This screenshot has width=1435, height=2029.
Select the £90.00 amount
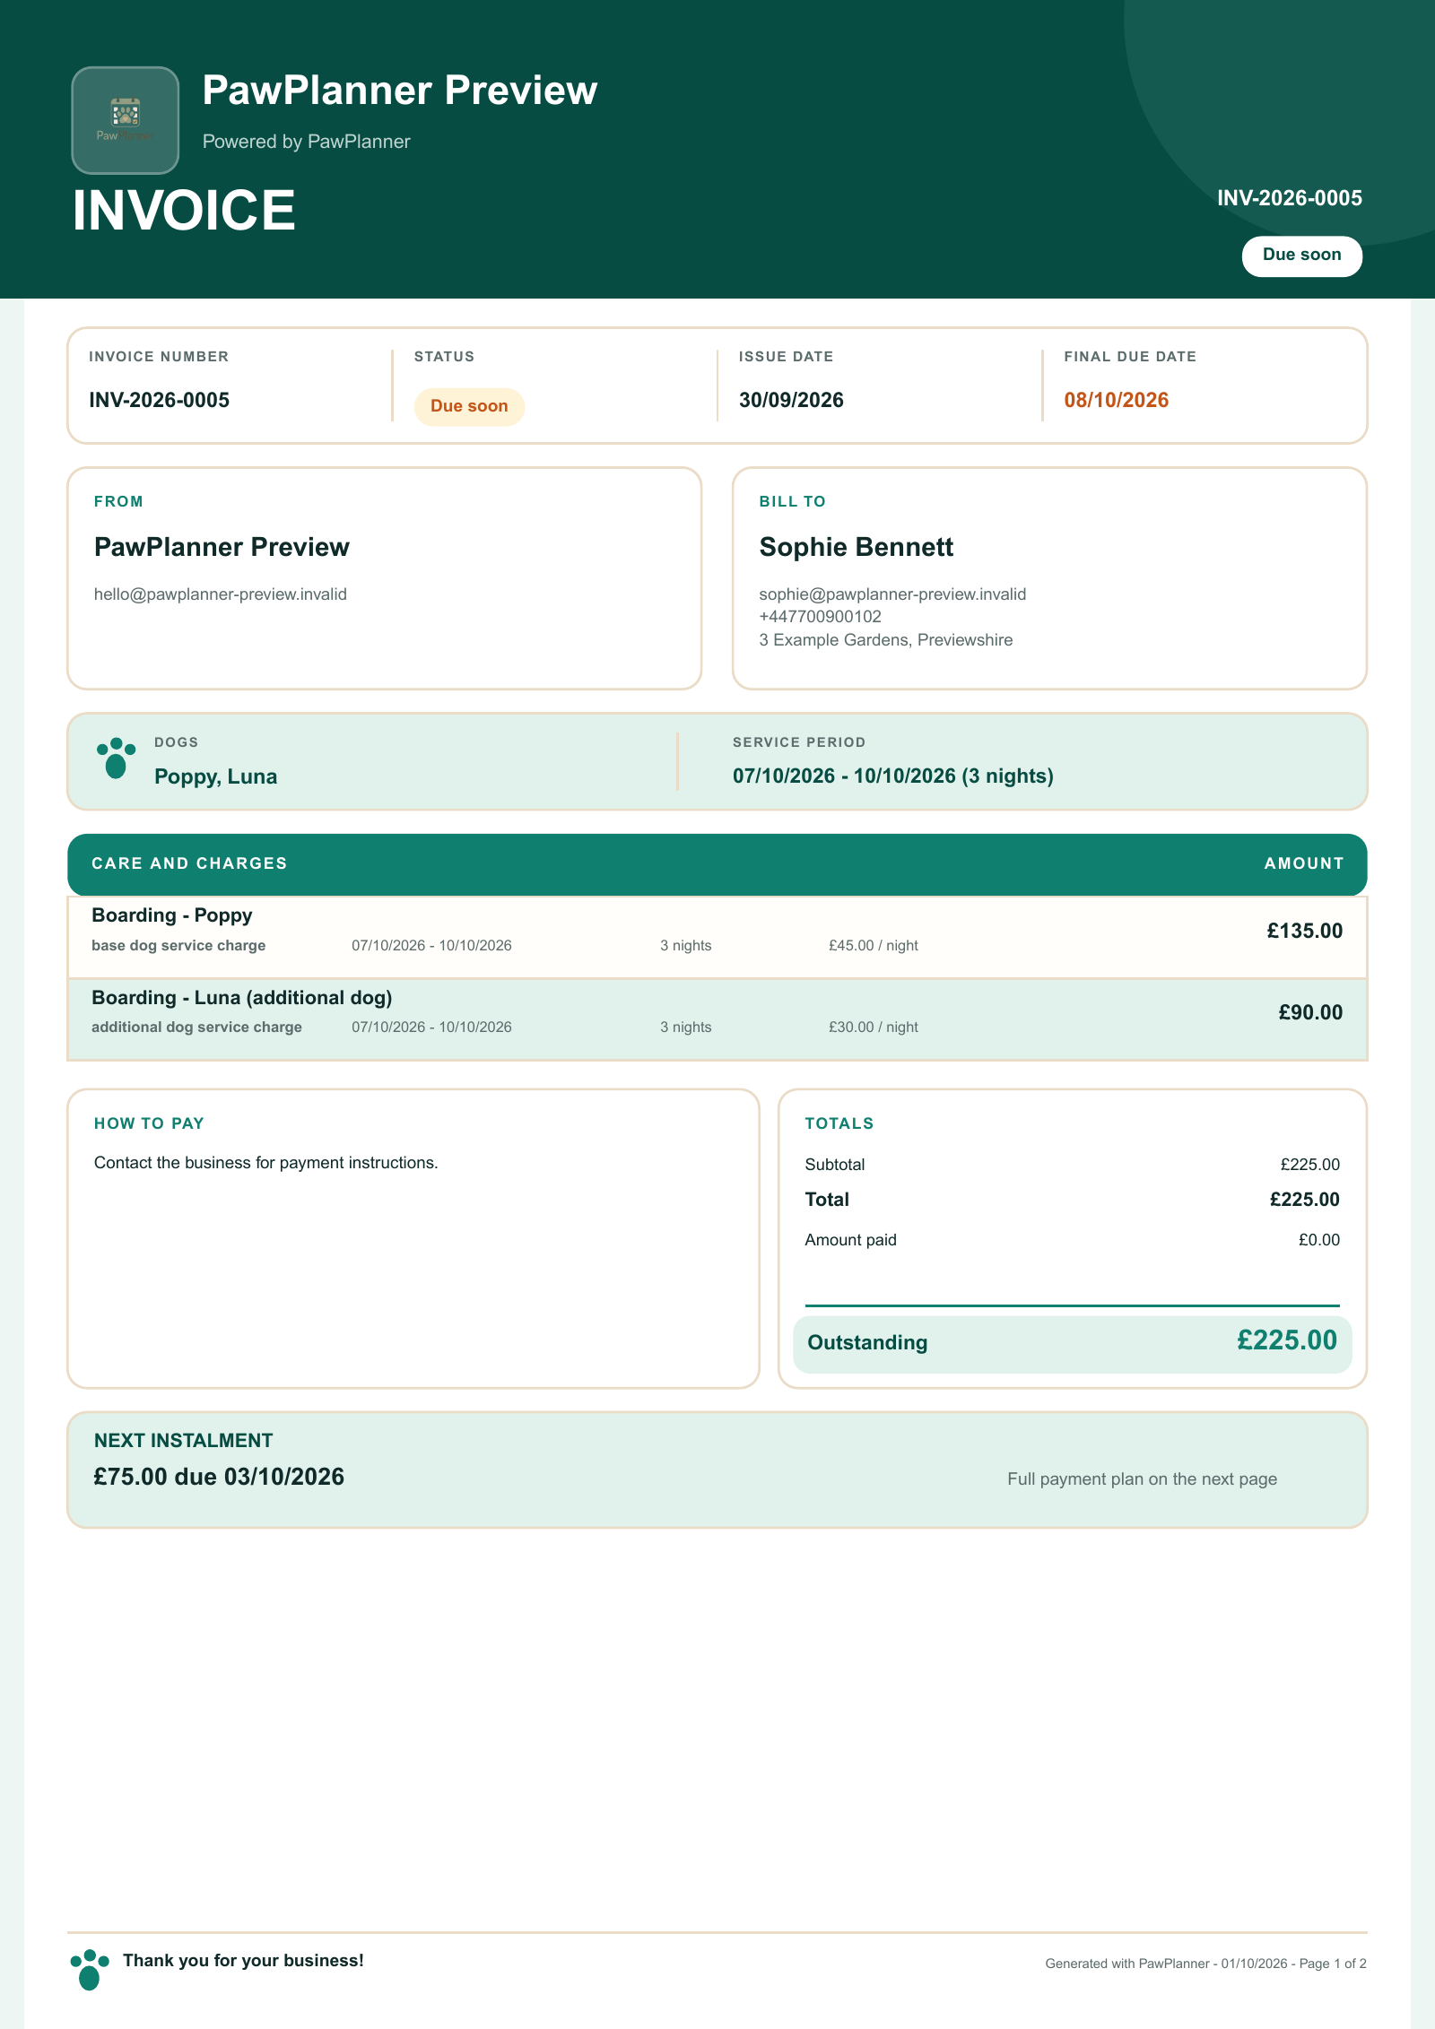click(x=1310, y=1012)
